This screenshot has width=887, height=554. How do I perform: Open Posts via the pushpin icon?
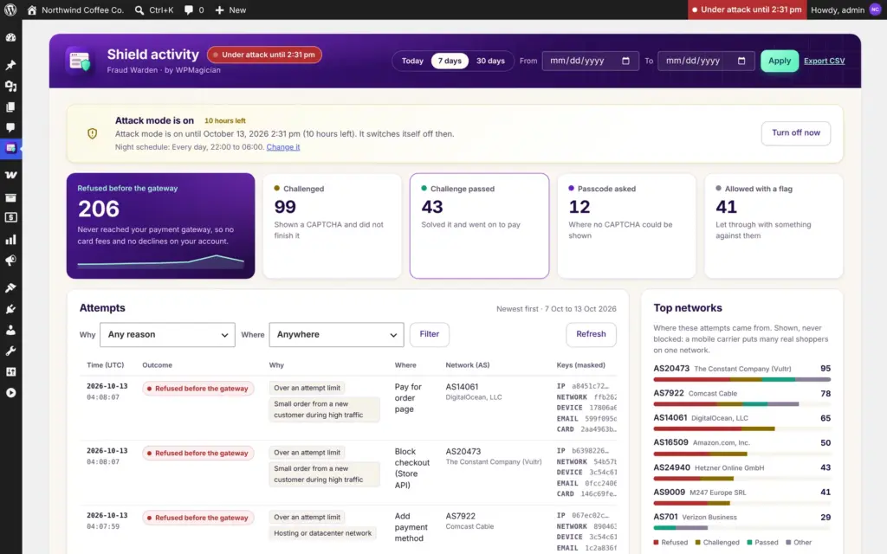(10, 65)
